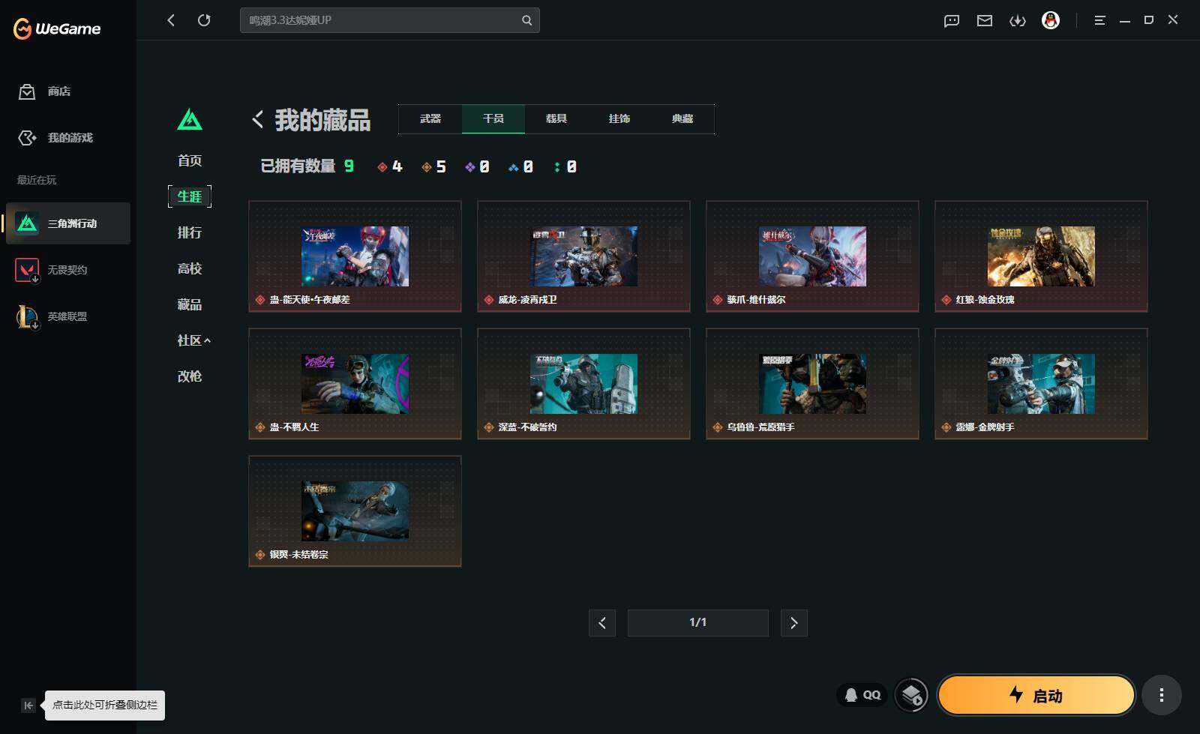Switch to the 武器 tab
The image size is (1200, 734).
coord(430,119)
